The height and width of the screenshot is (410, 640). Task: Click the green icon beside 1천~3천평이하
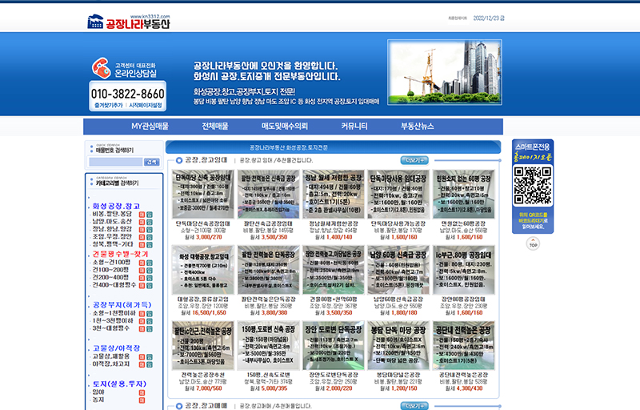point(150,321)
